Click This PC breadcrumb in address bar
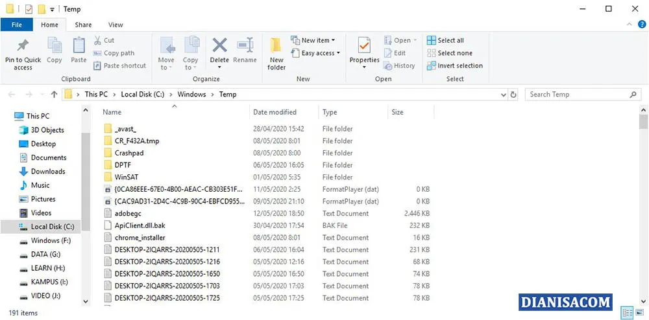The height and width of the screenshot is (320, 649). click(96, 94)
